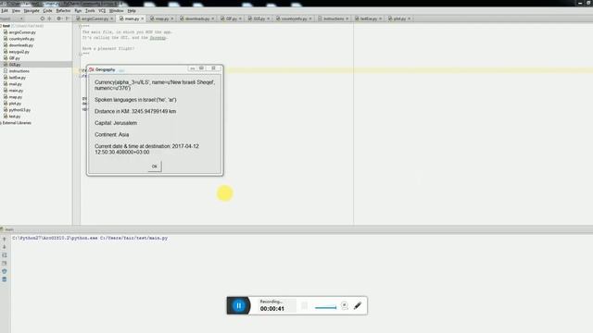Select countryinfo.py in the project tree

tap(21, 39)
